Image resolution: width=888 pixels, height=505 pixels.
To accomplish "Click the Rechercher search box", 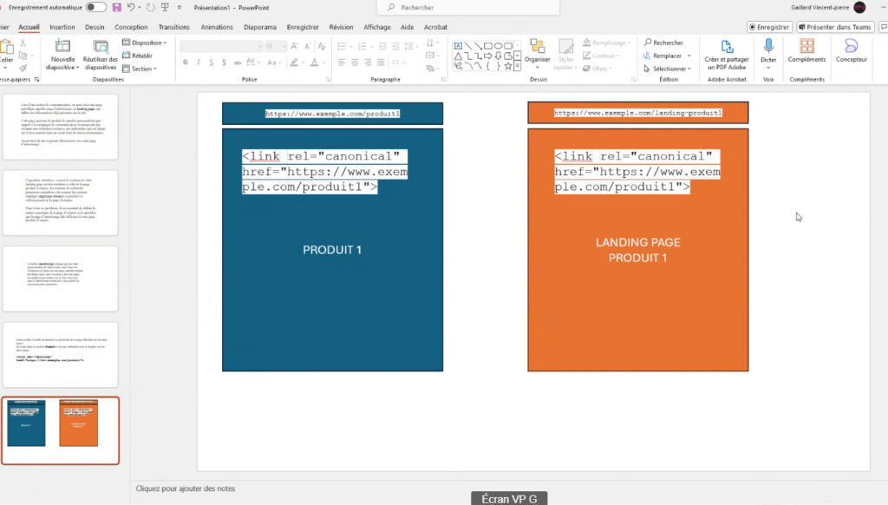I will point(468,7).
